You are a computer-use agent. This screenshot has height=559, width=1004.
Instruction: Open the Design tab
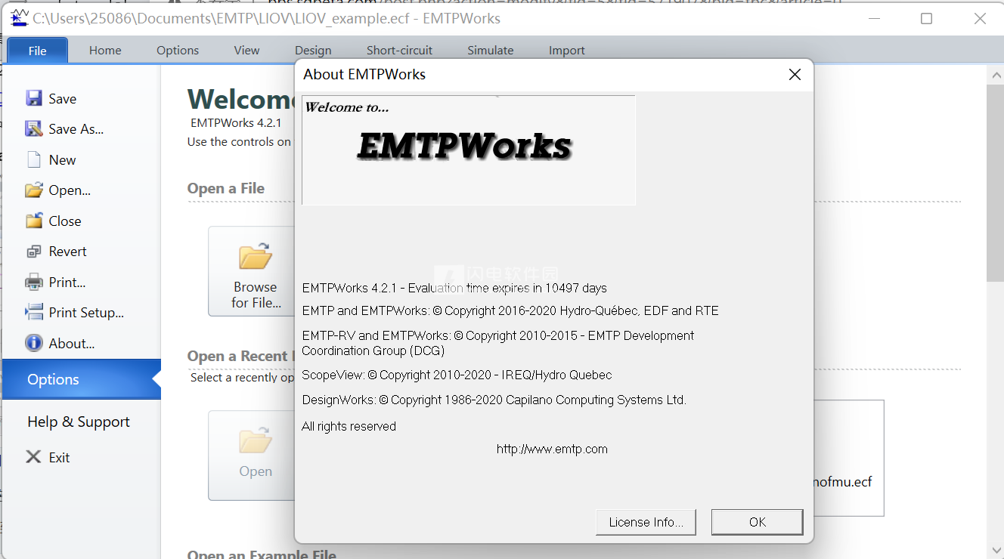coord(313,51)
